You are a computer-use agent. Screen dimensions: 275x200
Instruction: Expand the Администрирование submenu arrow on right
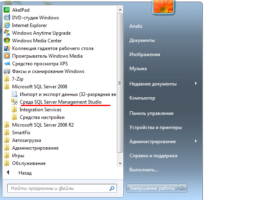click(196, 141)
